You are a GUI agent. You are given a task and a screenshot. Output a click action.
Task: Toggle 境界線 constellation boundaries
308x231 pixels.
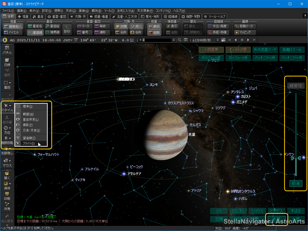coord(53,33)
